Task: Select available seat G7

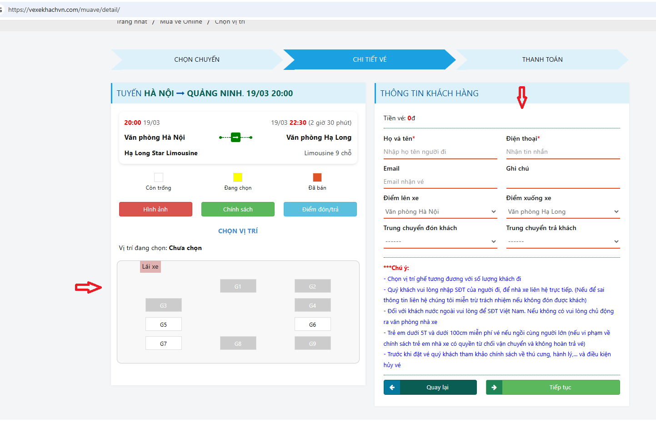Action: coord(163,344)
